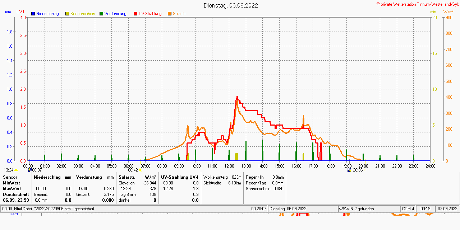The height and width of the screenshot is (230, 460).
Task: Click the green Verdunstung legend color square
Action: click(x=101, y=14)
